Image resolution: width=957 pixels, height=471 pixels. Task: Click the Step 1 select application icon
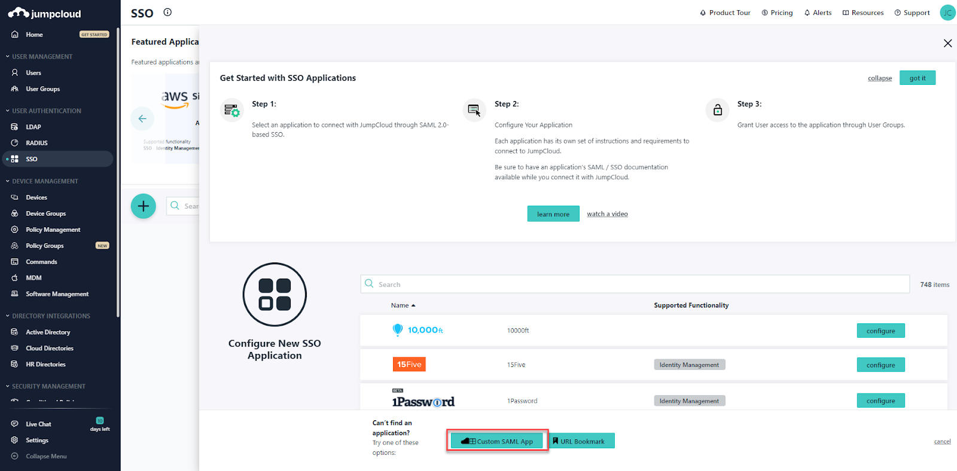[231, 110]
